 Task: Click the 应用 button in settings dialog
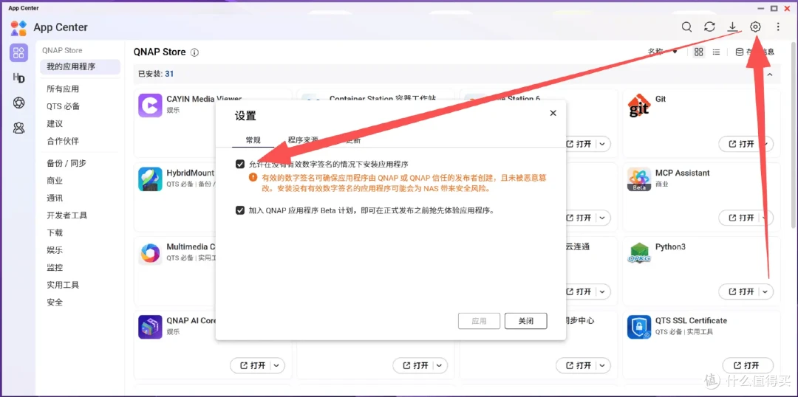480,321
